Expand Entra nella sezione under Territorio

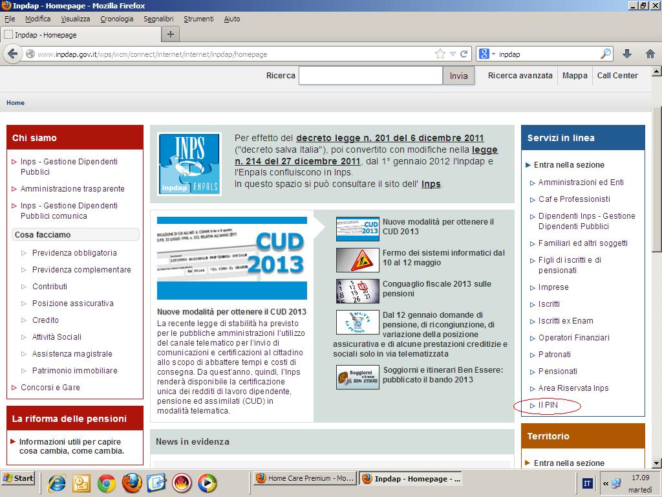(569, 463)
